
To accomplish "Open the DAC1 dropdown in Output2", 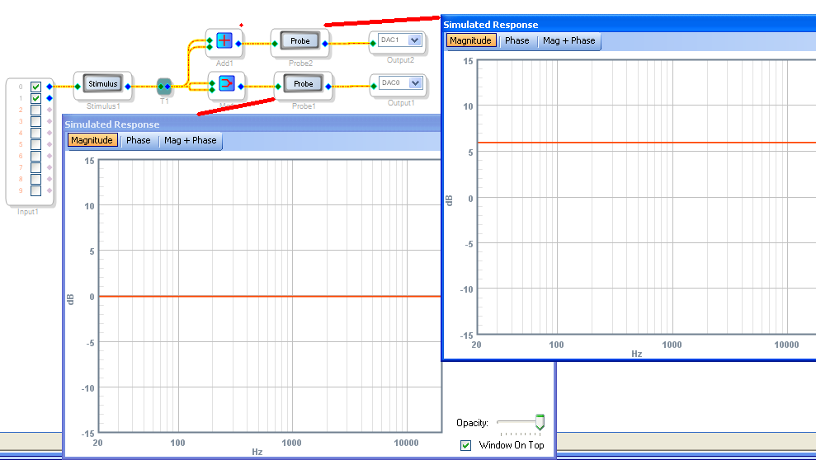I will 414,40.
